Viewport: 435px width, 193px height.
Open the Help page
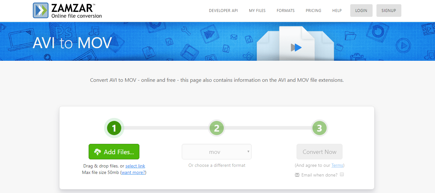[337, 11]
